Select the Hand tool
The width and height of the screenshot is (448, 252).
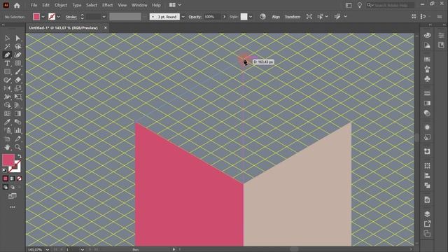[x=7, y=147]
